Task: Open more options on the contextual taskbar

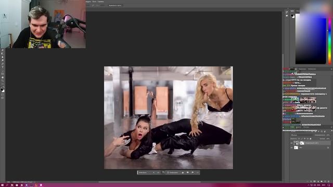Action: click(x=198, y=172)
